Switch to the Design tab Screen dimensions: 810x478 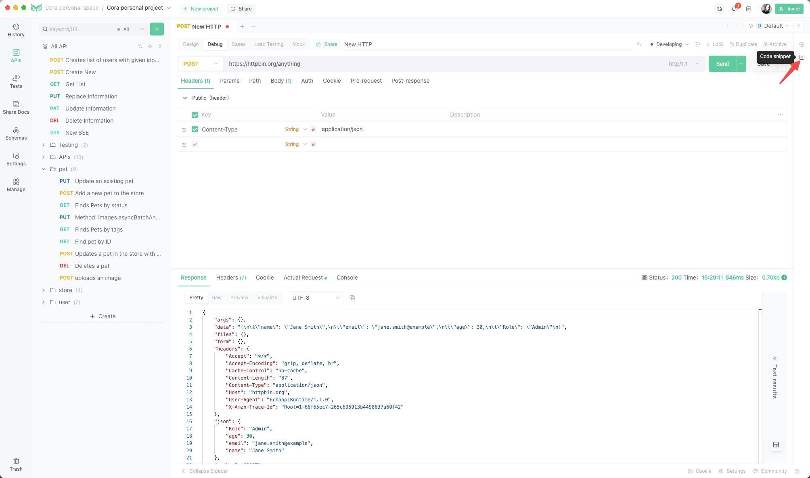[191, 44]
